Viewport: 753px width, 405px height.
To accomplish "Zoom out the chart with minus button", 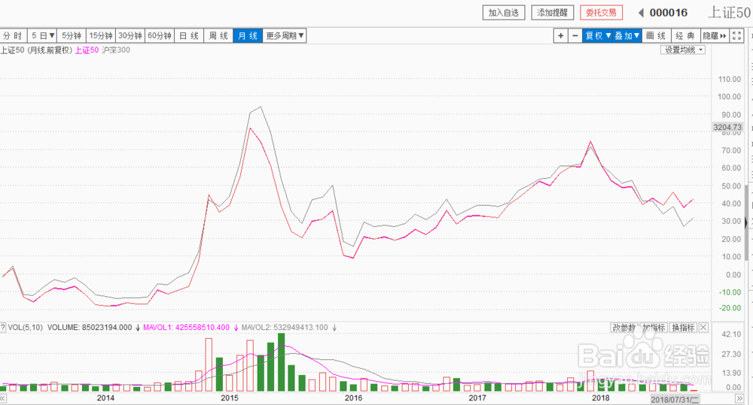I will (575, 36).
